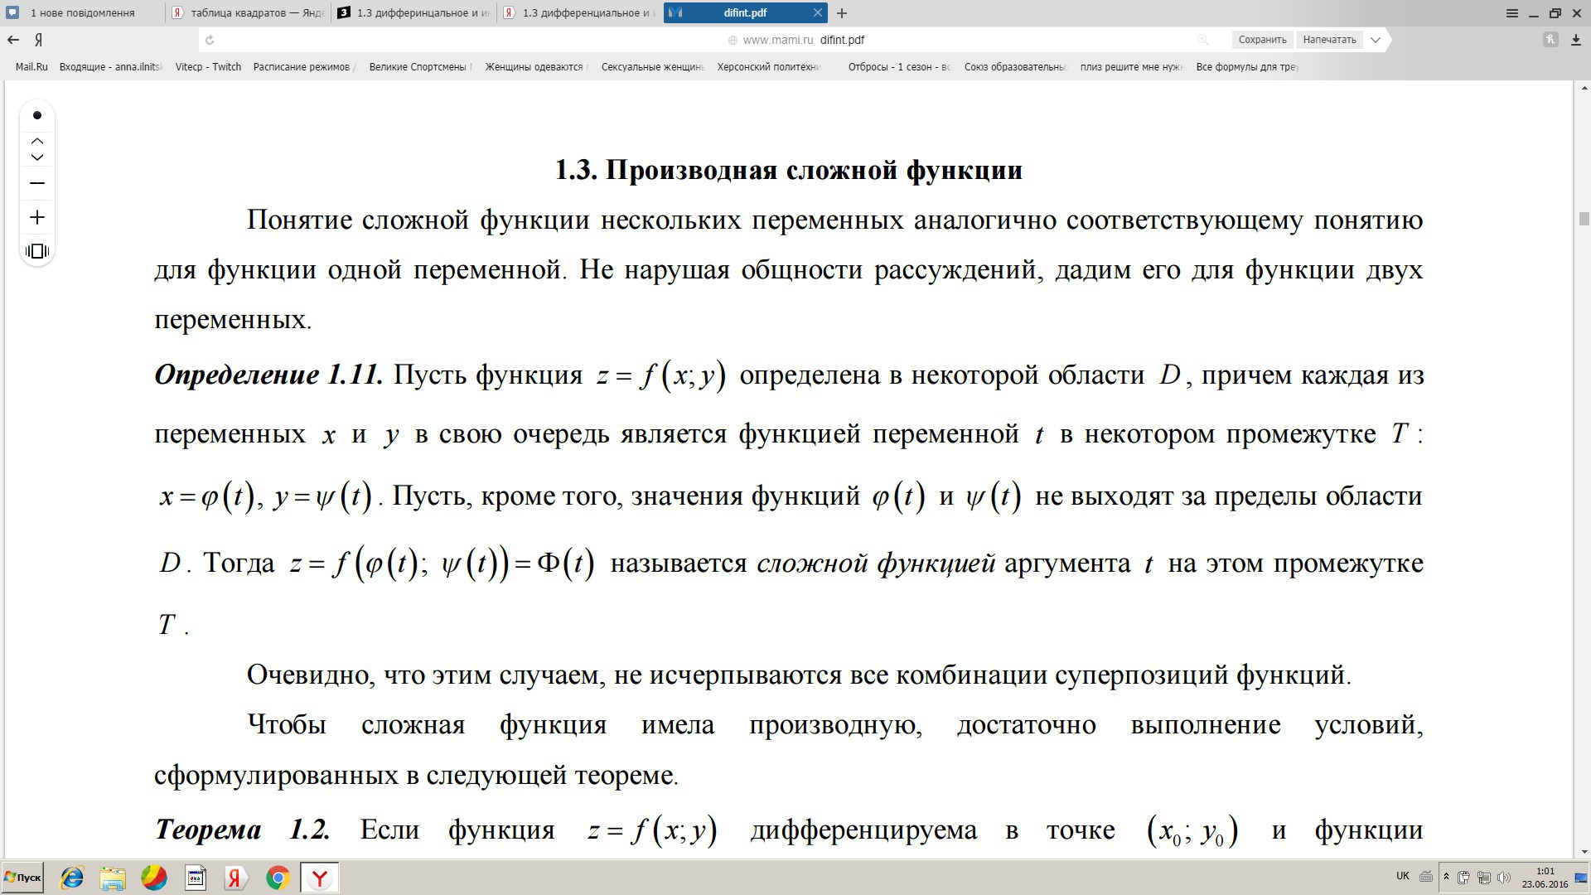The width and height of the screenshot is (1591, 895).
Task: Go back with the browser back arrow
Action: pyautogui.click(x=13, y=40)
